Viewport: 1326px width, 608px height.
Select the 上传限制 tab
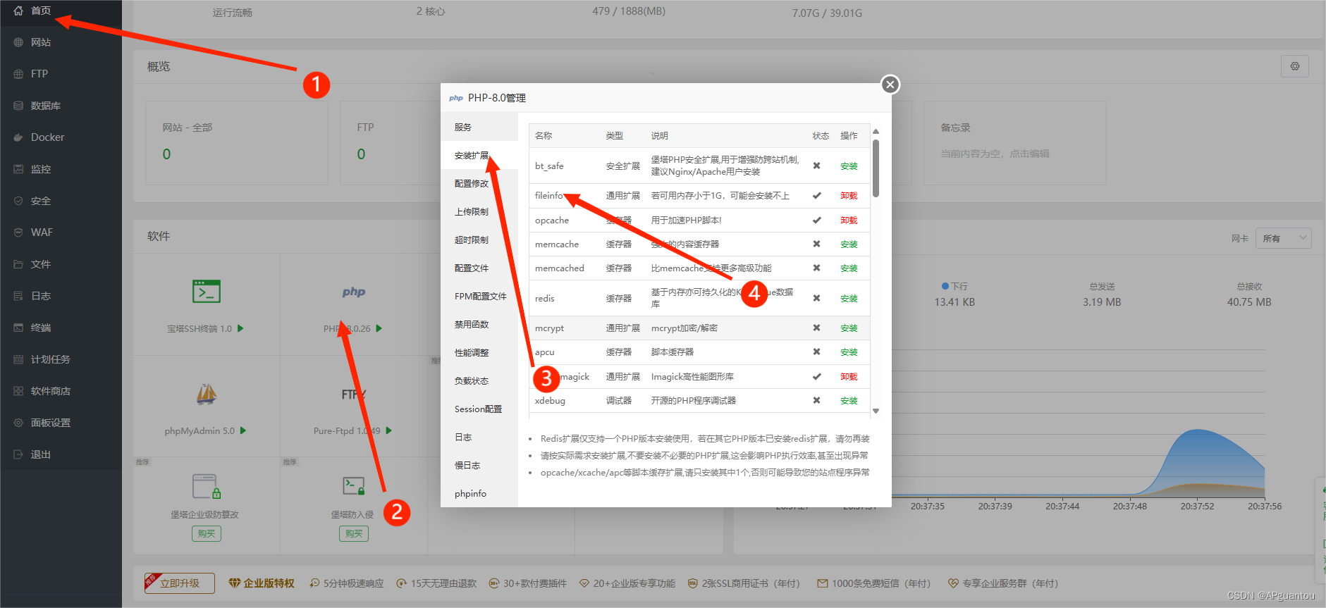(x=479, y=212)
